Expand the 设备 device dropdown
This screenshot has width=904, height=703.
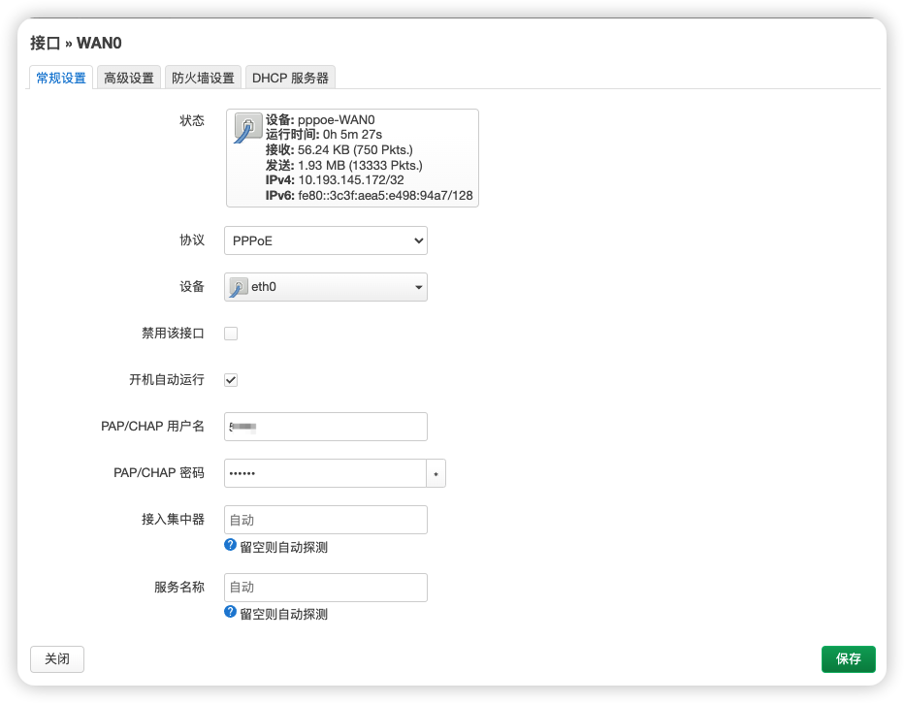(325, 287)
